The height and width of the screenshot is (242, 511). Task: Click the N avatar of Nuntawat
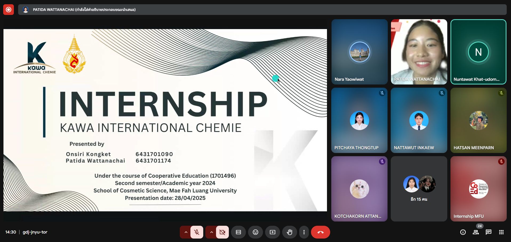point(478,52)
